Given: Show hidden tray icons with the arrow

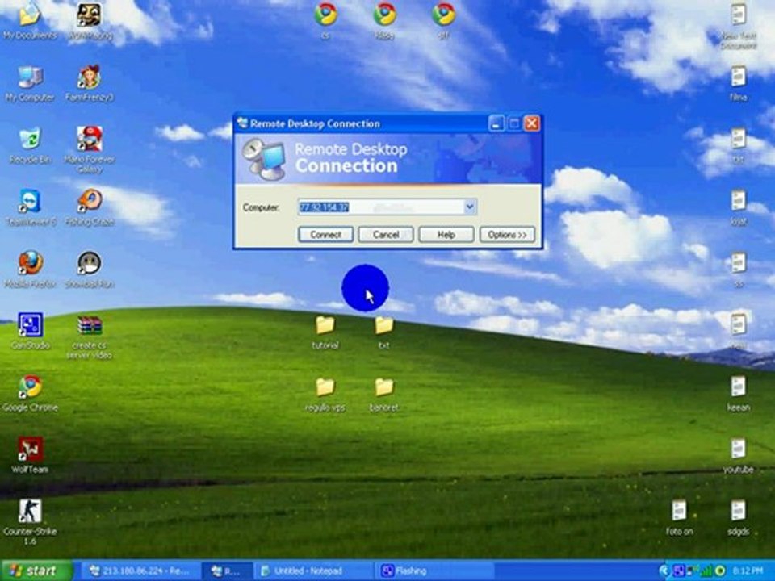Looking at the screenshot, I should point(664,571).
